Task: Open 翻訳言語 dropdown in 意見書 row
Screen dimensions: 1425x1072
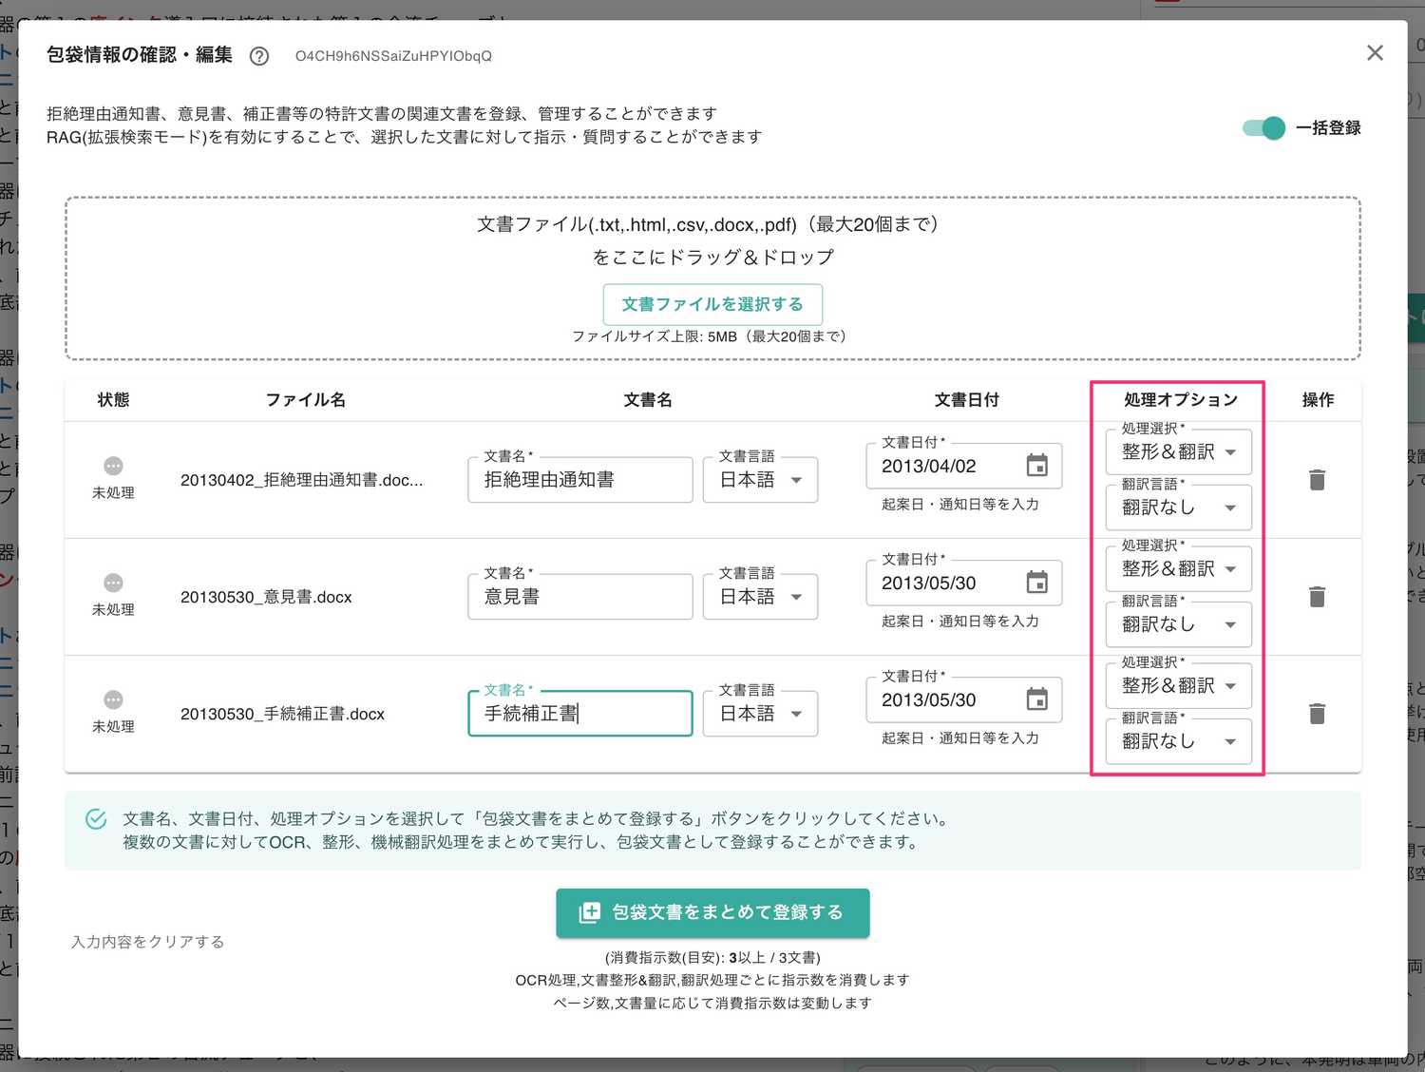Action: (x=1178, y=624)
